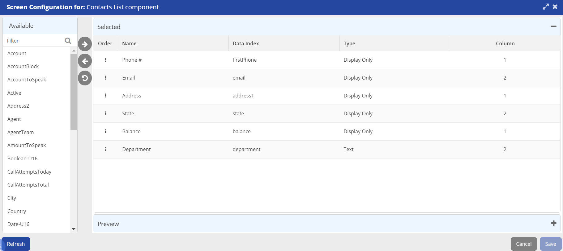Click the Name column header
The height and width of the screenshot is (251, 563).
pyautogui.click(x=173, y=43)
